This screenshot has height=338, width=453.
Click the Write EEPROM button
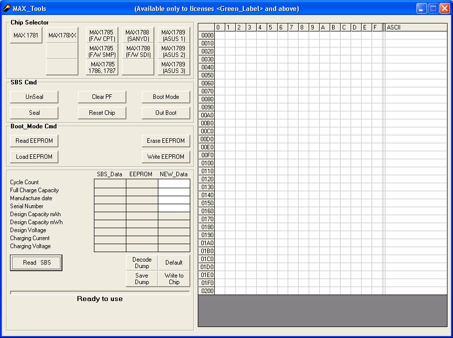(x=166, y=157)
